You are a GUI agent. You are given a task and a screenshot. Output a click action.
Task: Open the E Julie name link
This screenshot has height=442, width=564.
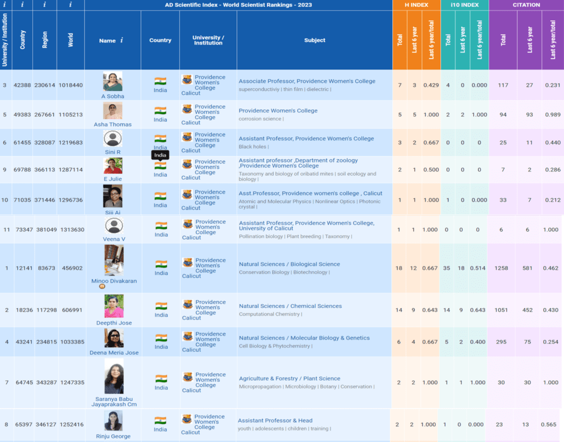[x=112, y=179]
